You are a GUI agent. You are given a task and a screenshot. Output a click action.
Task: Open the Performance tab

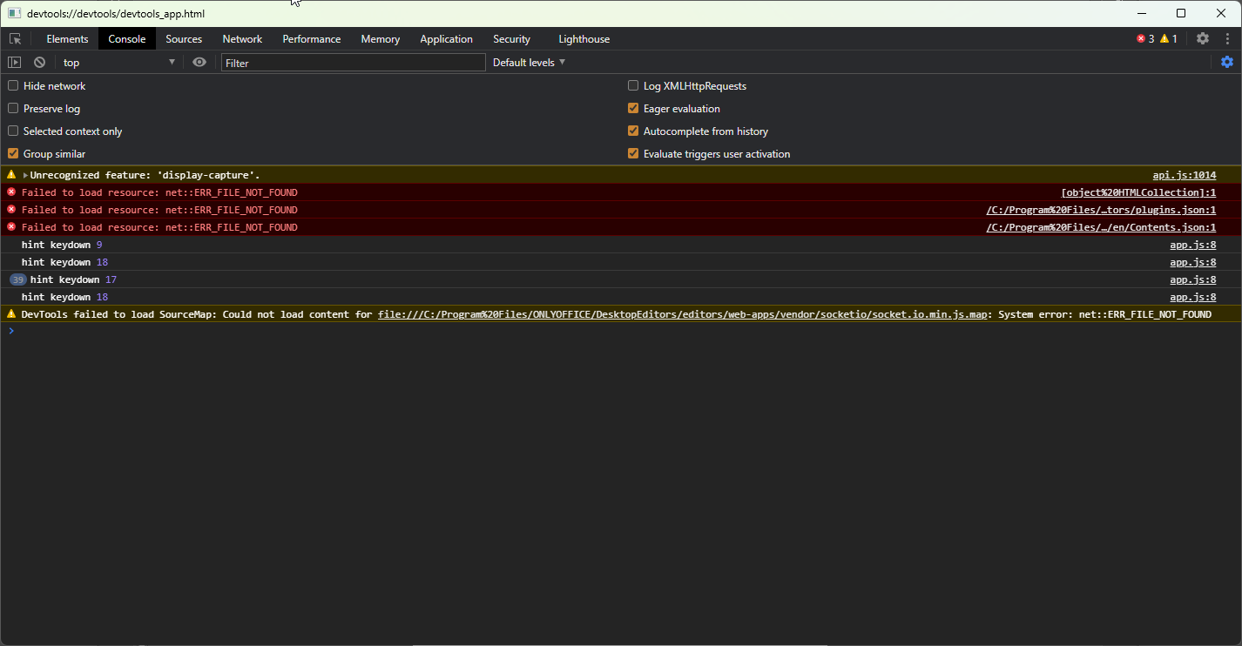click(x=312, y=39)
